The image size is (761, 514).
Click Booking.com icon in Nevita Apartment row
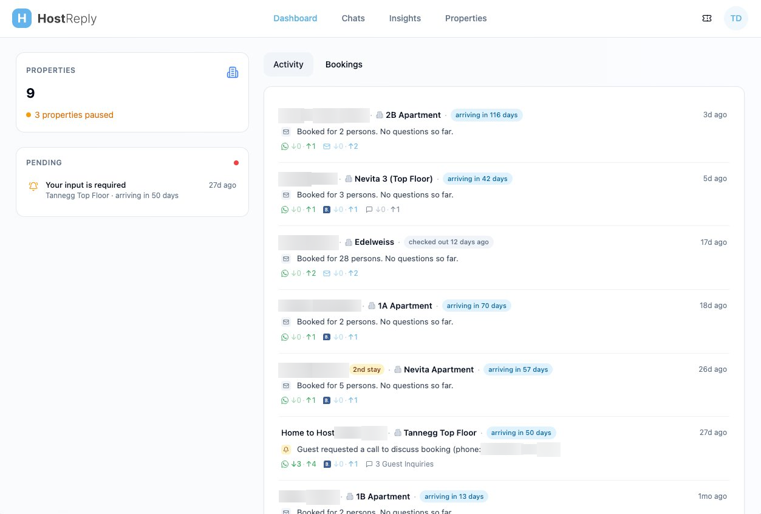[x=327, y=400]
